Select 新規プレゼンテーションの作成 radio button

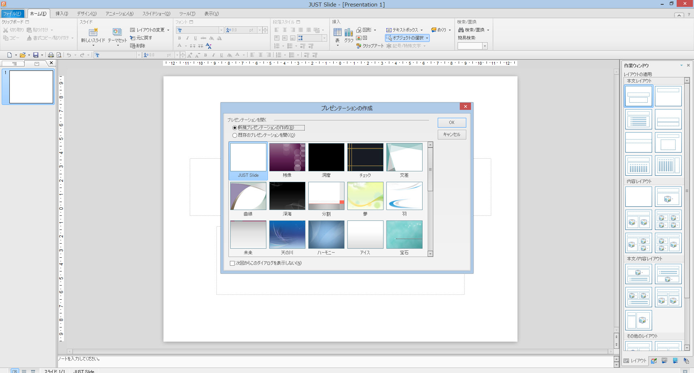235,128
